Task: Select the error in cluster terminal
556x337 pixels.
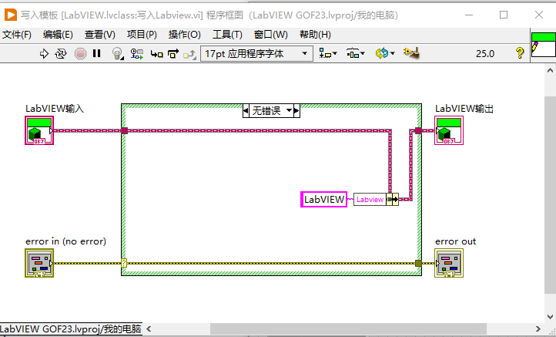Action: pos(39,263)
